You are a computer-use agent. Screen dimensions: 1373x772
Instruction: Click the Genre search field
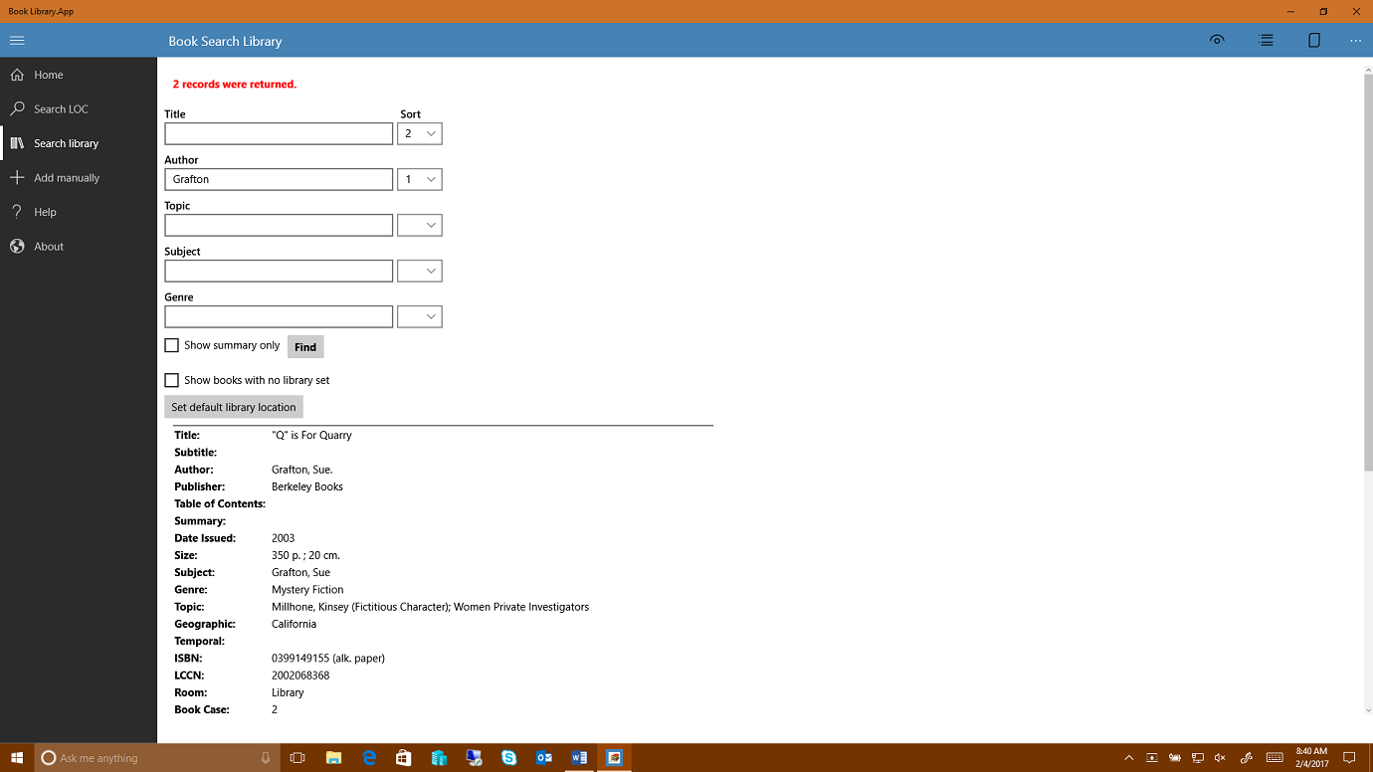[x=279, y=316]
